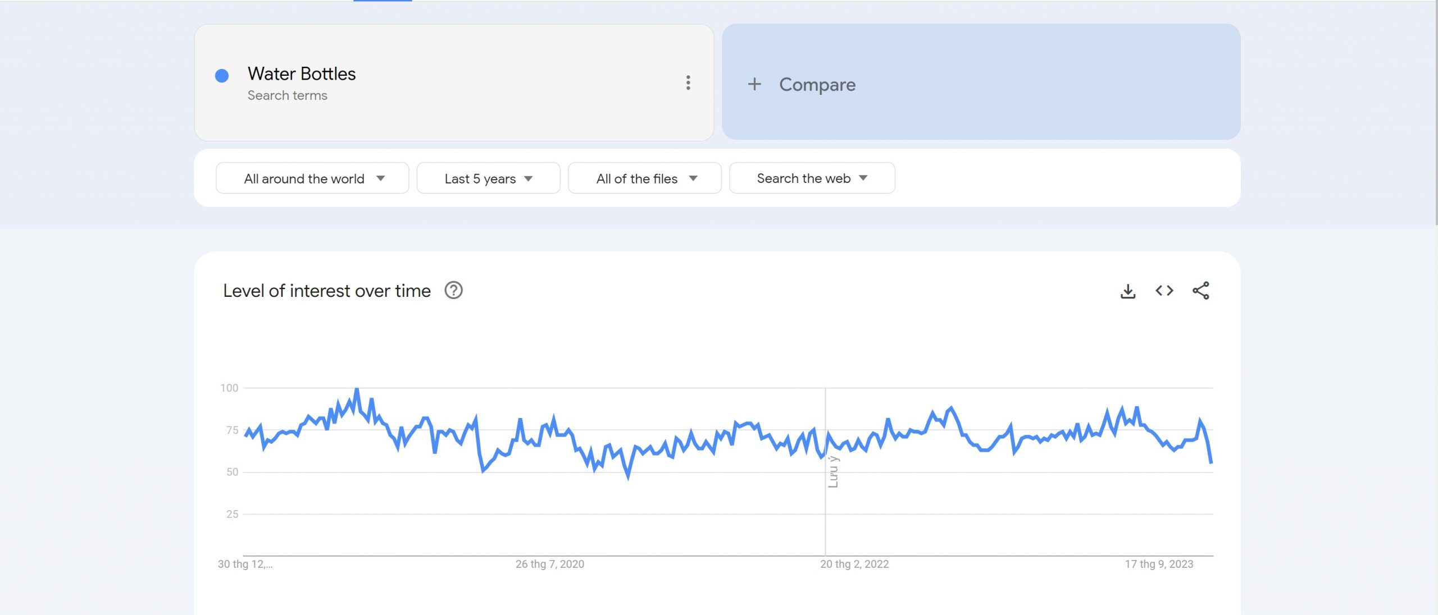Edit the Water Bottles search term
The image size is (1438, 615).
pyautogui.click(x=302, y=74)
